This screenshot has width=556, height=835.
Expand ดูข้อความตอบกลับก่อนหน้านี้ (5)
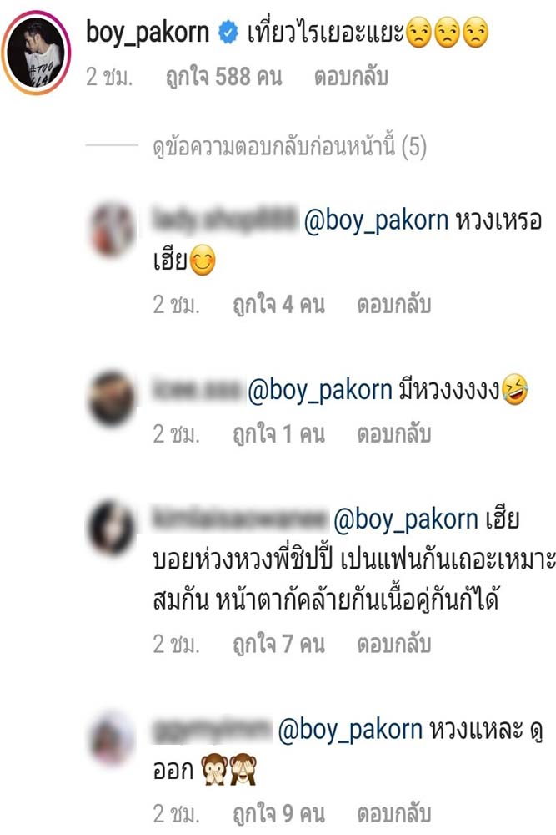click(x=290, y=148)
